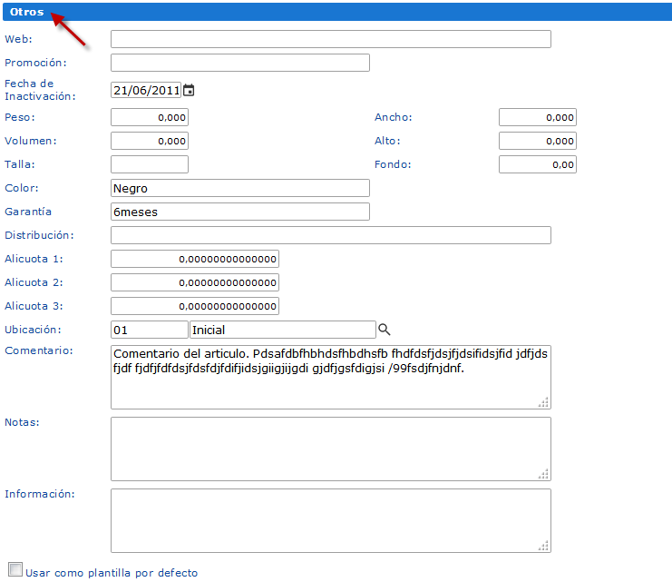Click the Color field containing Negro

[240, 188]
